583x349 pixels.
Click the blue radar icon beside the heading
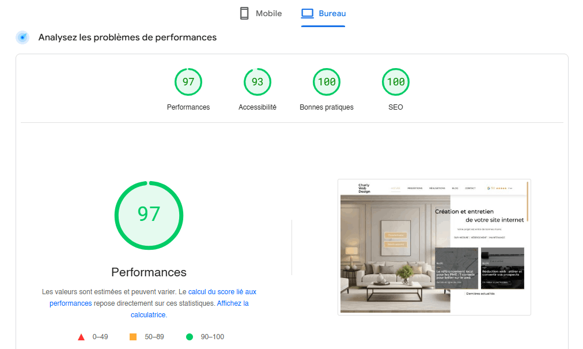[22, 37]
